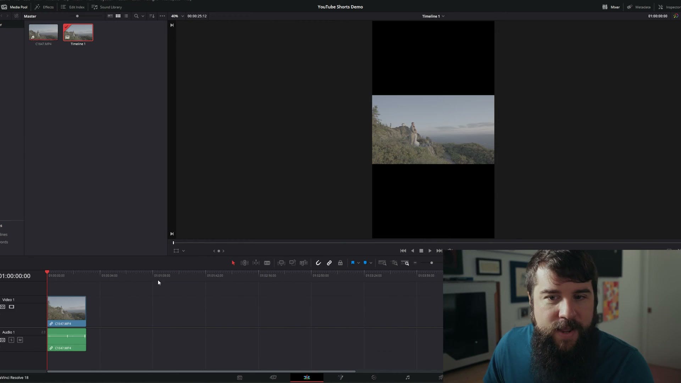Open the viewer zoom 40% dropdown
Screen dimensions: 681x383
pos(177,16)
